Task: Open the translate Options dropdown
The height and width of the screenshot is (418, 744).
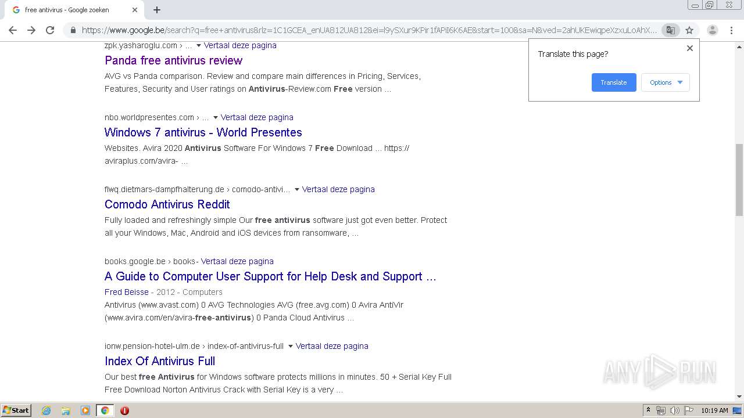Action: tap(666, 82)
